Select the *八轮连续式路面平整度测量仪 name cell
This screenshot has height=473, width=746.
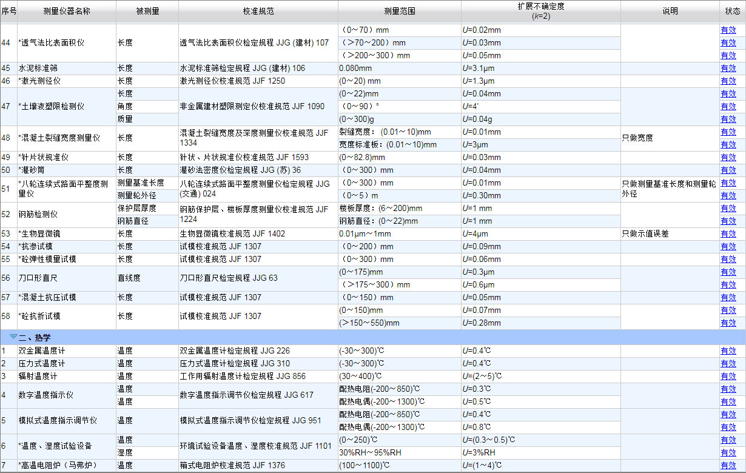[x=67, y=189]
